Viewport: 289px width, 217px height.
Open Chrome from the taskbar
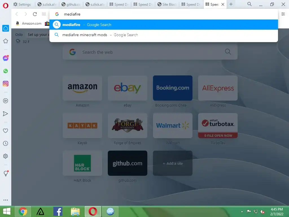coord(23,211)
